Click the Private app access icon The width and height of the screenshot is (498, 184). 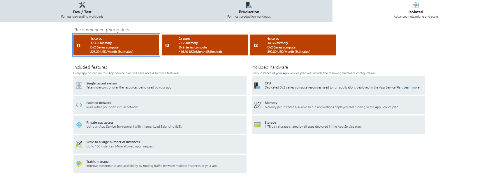pyautogui.click(x=79, y=125)
